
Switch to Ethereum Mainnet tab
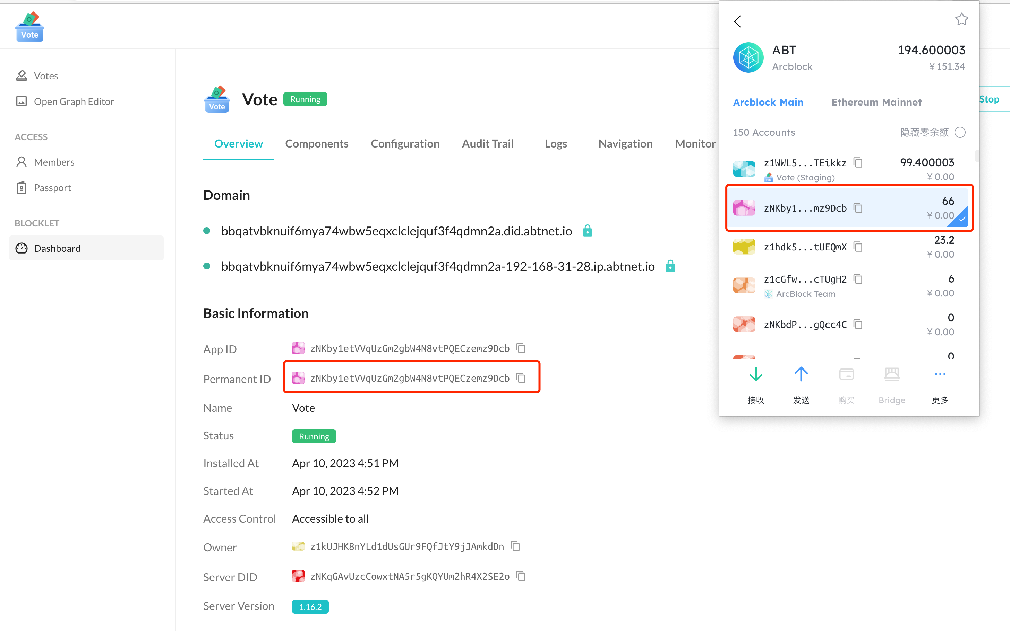[876, 102]
